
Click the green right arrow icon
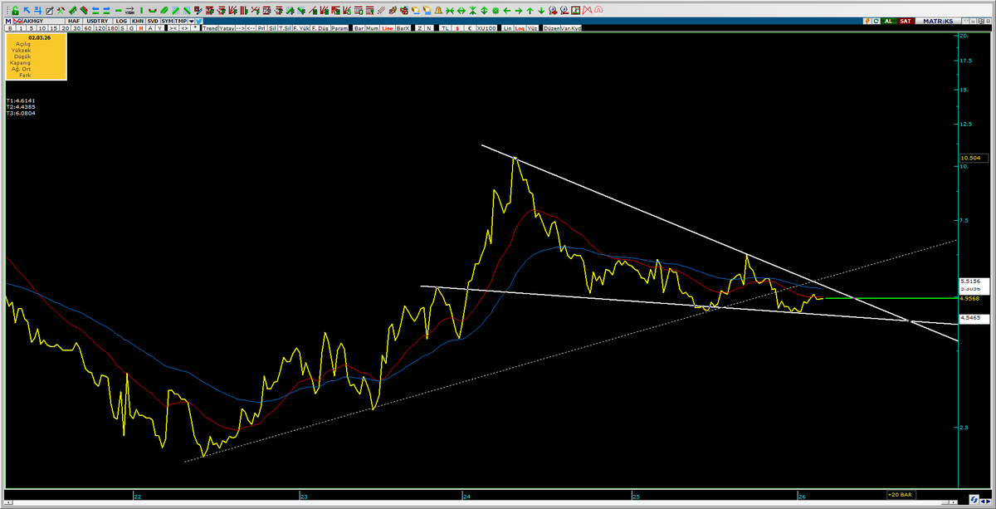coord(518,10)
